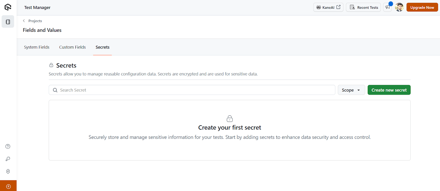
Task: Click the upgrade arrow icon at sidebar bottom
Action: (8, 186)
